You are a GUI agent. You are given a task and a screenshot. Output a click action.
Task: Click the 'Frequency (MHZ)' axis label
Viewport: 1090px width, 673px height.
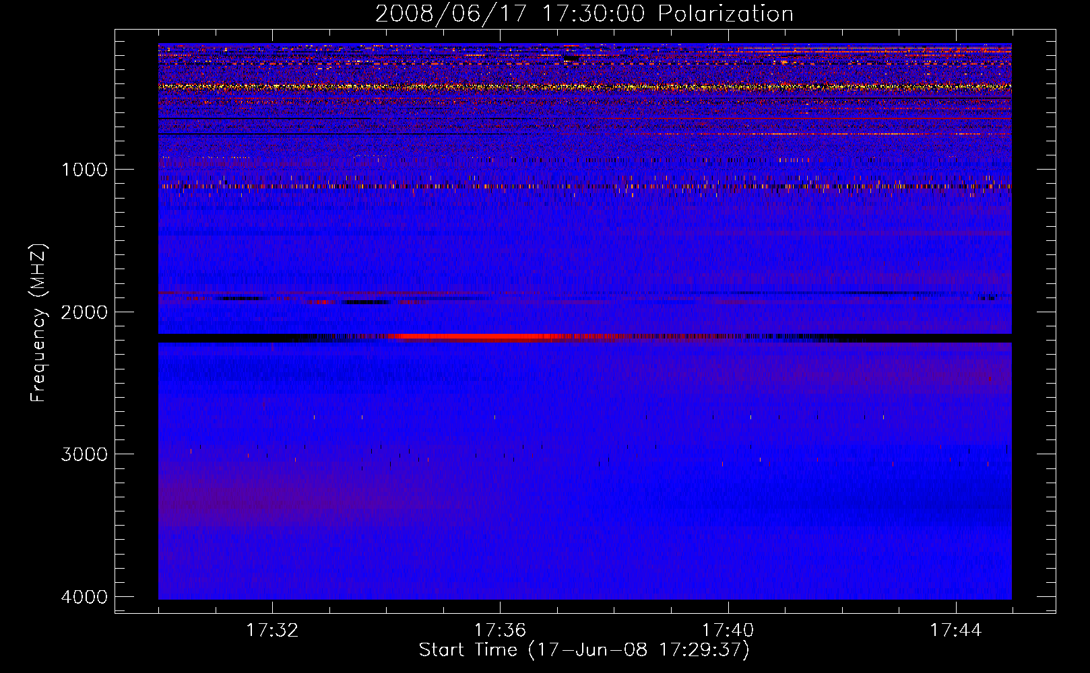(x=38, y=322)
